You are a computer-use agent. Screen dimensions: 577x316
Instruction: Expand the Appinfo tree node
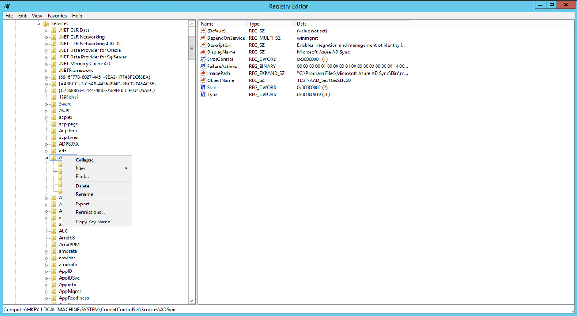[47, 285]
